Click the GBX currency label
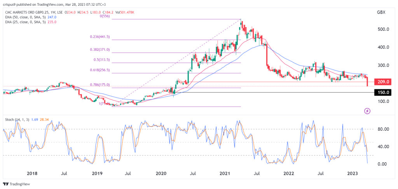 click(x=381, y=13)
